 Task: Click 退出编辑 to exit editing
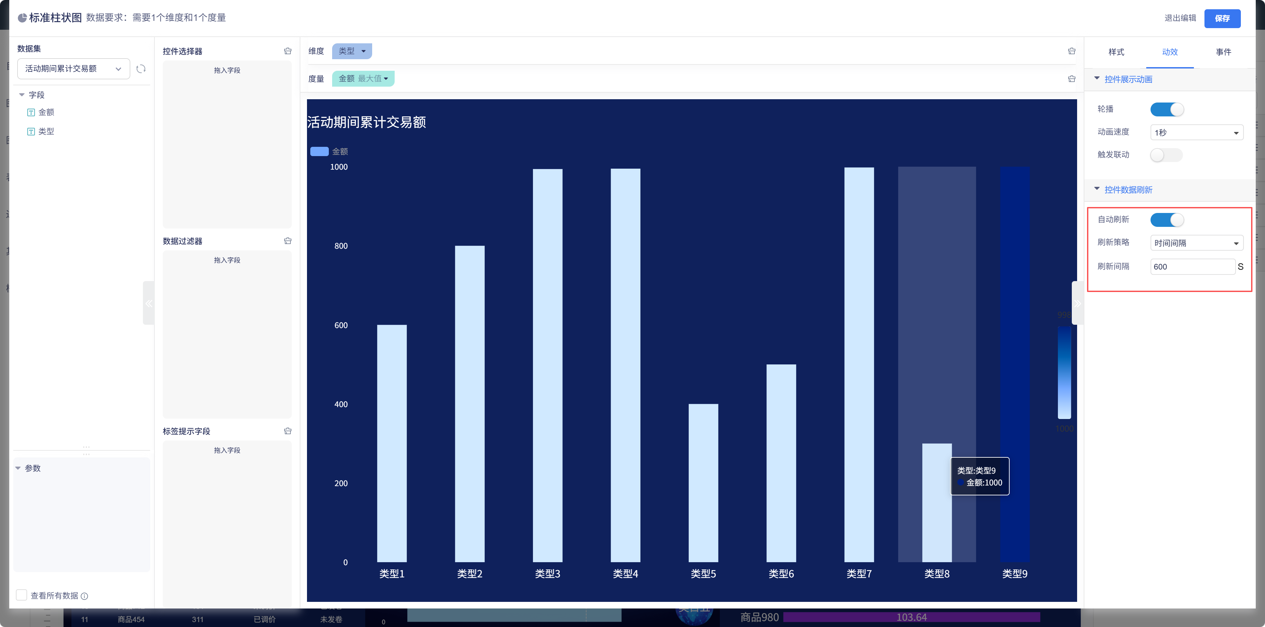pos(1180,18)
